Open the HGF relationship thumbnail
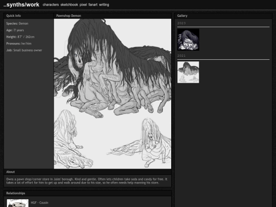Image resolution: width=276 pixels, height=207 pixels. [17, 203]
